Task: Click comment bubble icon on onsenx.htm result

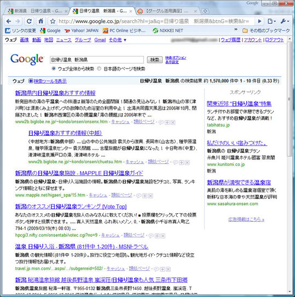Action: coord(161,122)
